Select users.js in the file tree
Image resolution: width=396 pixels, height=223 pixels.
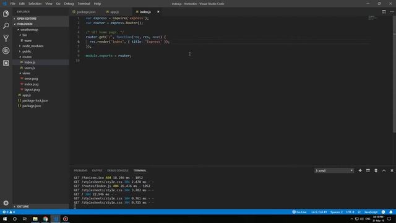(x=30, y=68)
